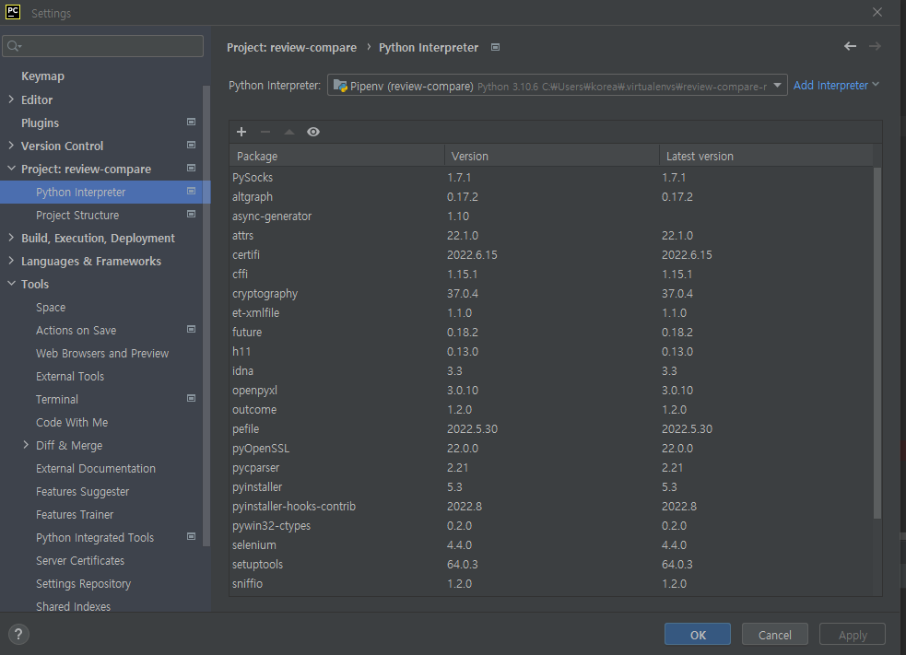The image size is (906, 655).
Task: Sort by Latest version column header
Action: point(766,156)
